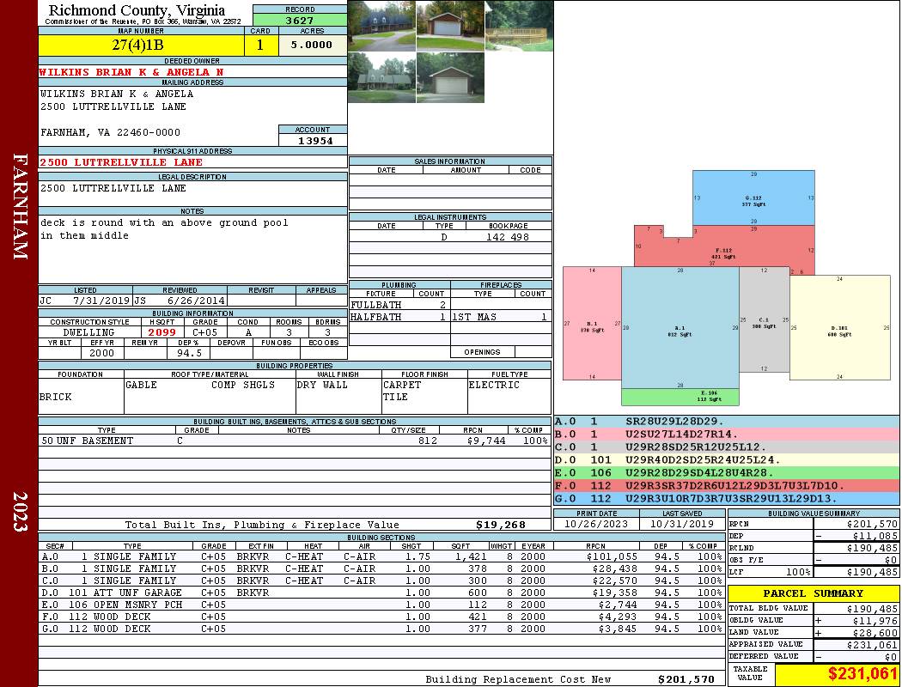
Task: Select the blue A.1 section in sketch
Action: click(680, 328)
